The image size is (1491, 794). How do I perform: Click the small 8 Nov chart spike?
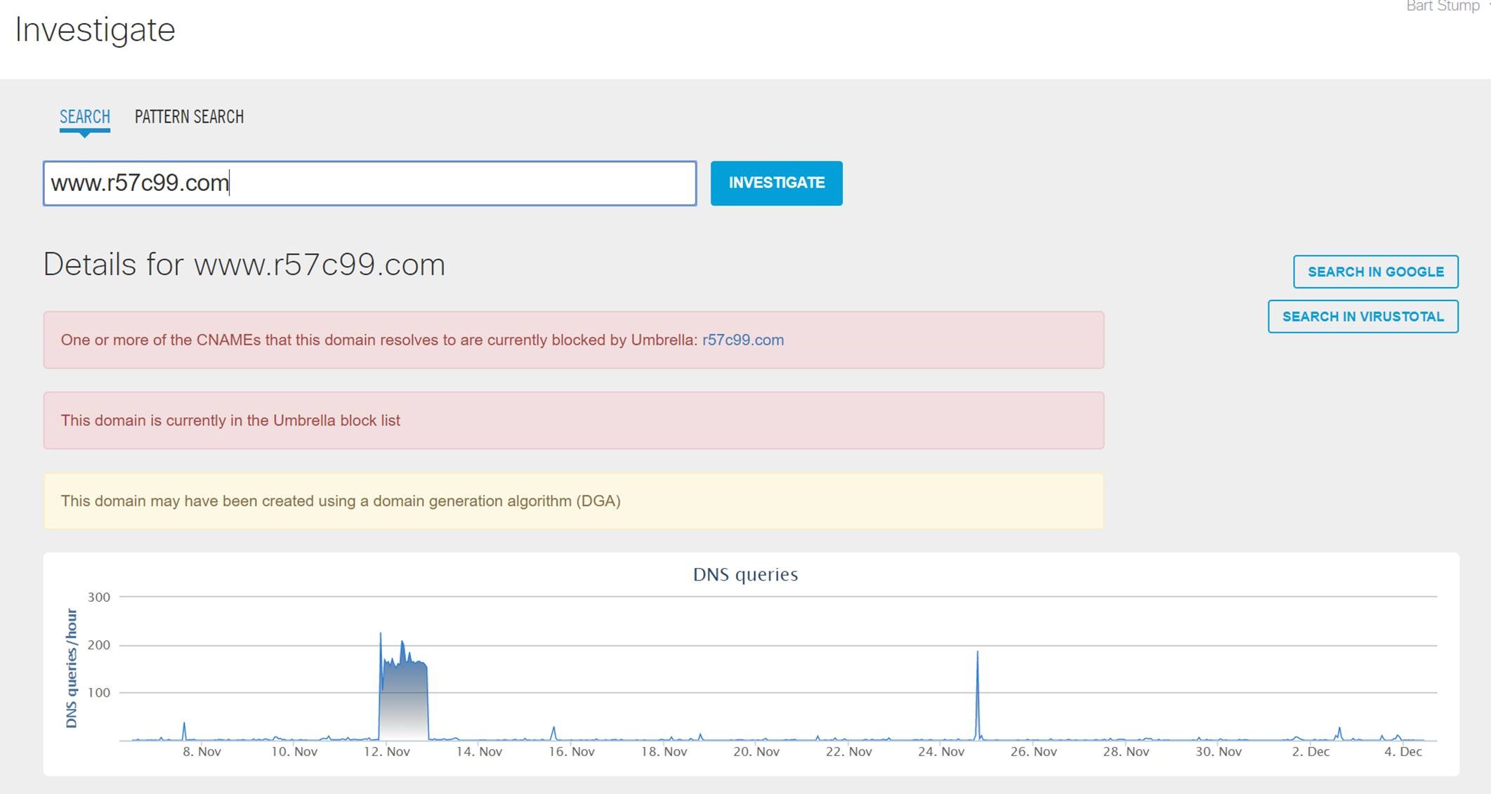184,730
